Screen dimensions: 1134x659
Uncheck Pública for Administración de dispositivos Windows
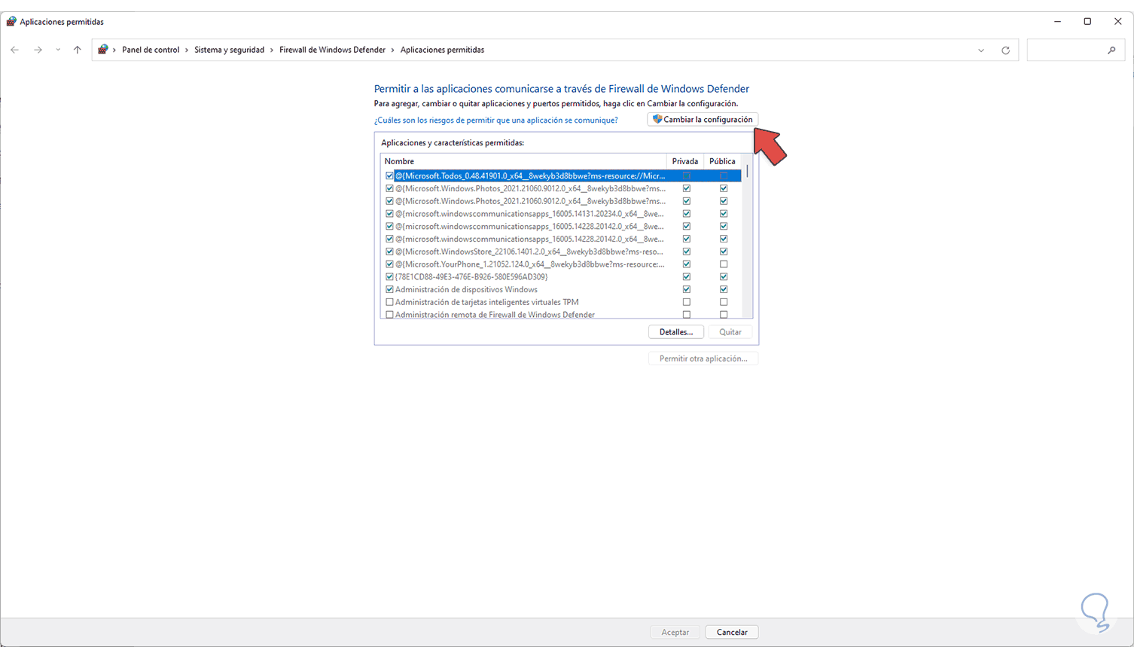coord(724,289)
